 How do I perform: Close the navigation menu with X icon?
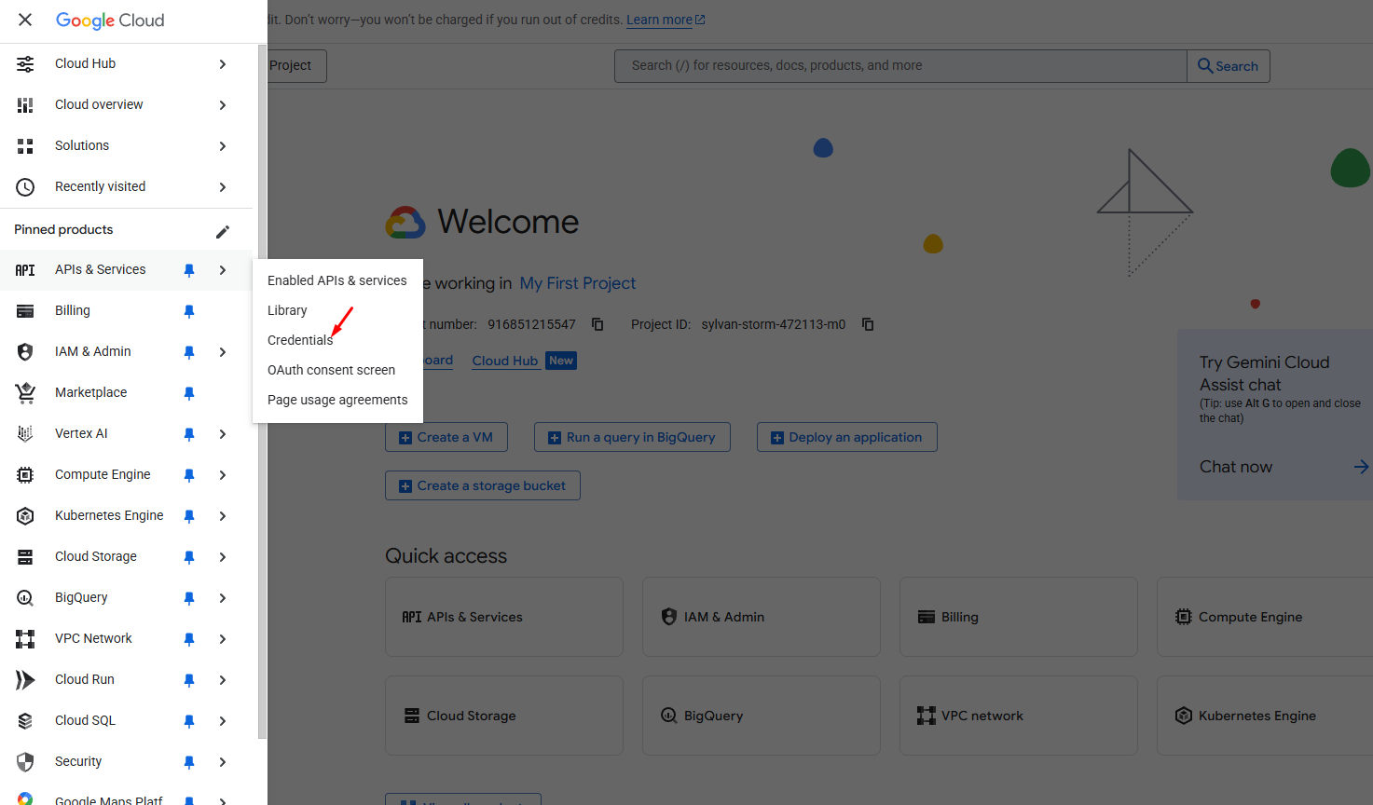25,20
